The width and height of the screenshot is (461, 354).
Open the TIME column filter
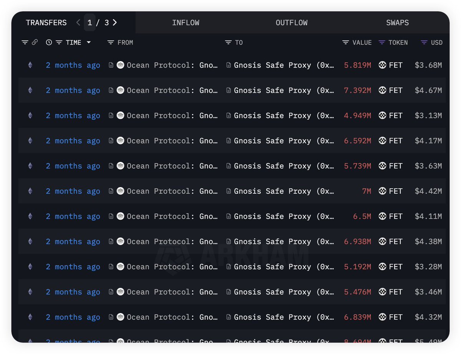[x=59, y=42]
